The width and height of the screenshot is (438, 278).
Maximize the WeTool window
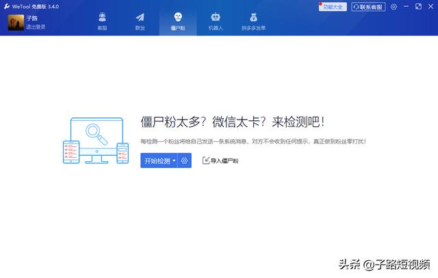click(x=417, y=7)
